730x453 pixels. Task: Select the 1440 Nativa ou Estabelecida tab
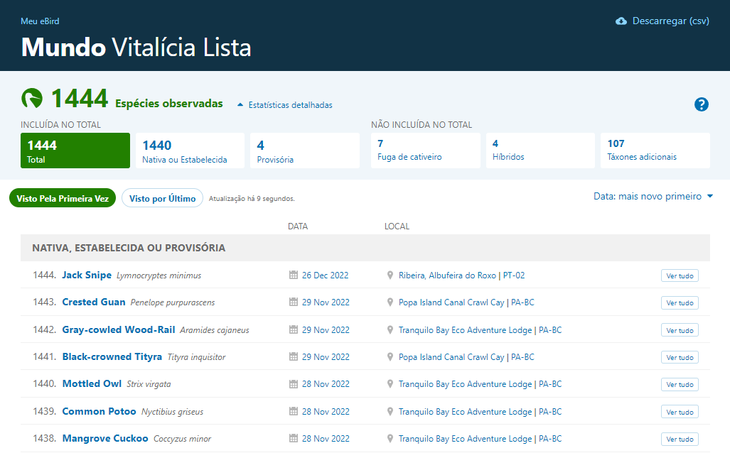coord(190,151)
